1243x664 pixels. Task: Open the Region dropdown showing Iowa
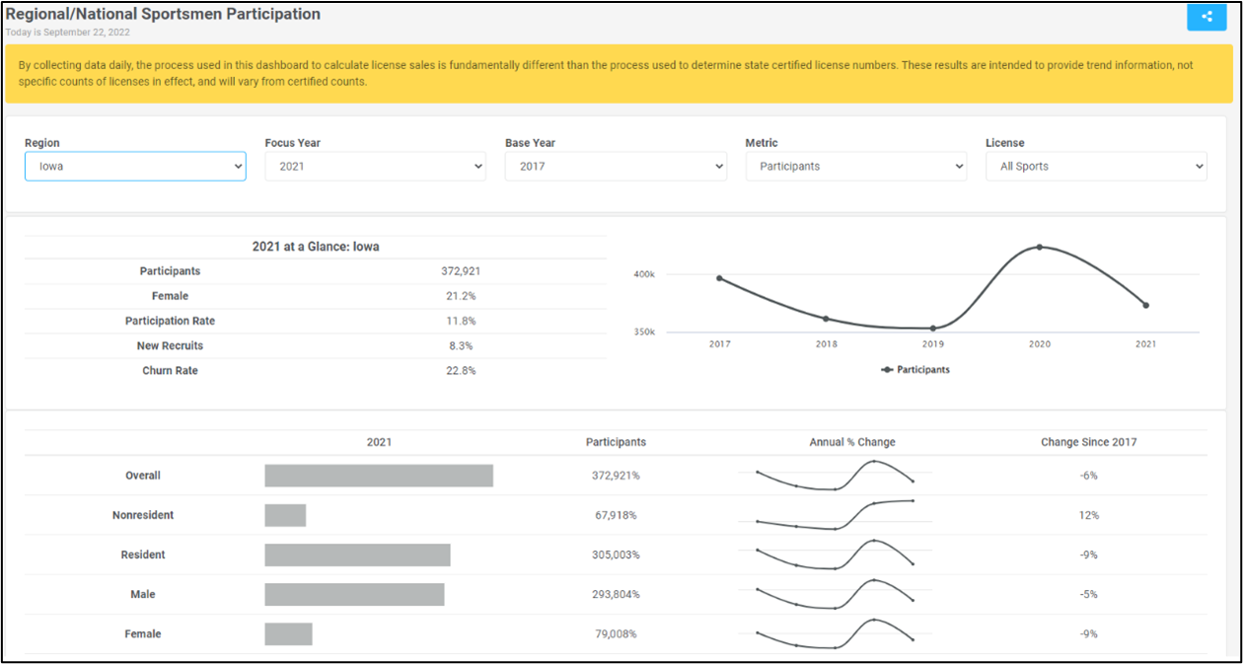point(135,167)
